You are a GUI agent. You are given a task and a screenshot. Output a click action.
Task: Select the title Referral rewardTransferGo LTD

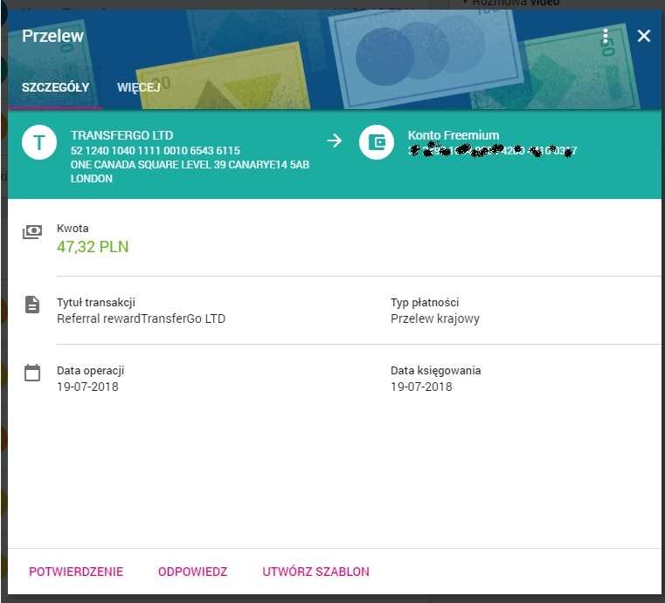pos(142,319)
